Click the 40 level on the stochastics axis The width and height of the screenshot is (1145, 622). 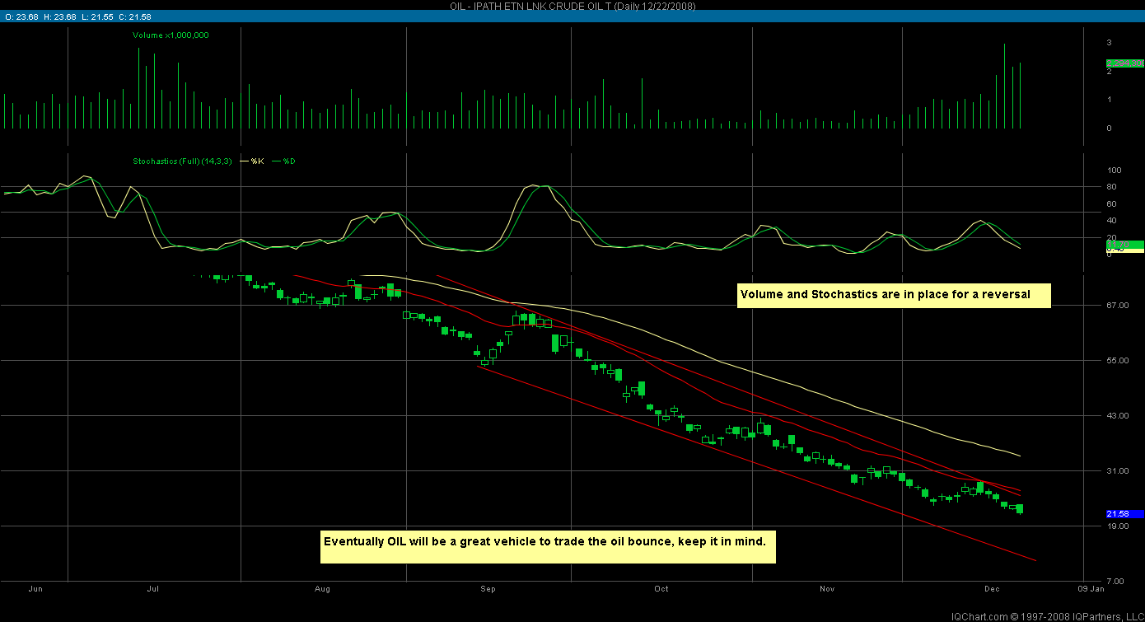[x=1112, y=221]
